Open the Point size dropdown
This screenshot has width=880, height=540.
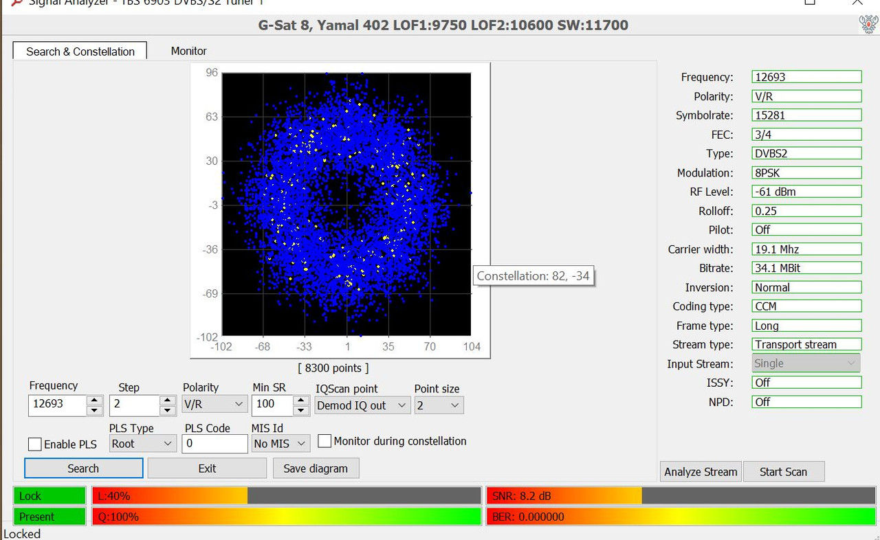pos(439,405)
